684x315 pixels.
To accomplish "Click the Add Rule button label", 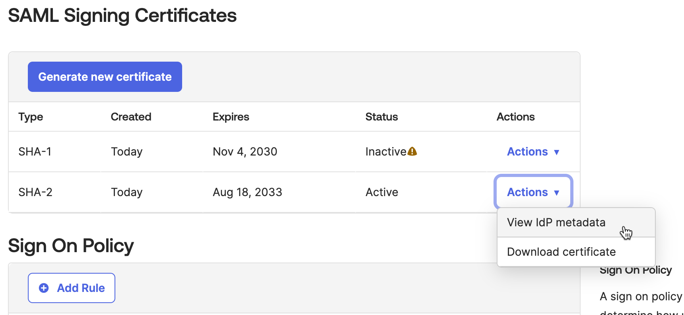I will pyautogui.click(x=81, y=288).
